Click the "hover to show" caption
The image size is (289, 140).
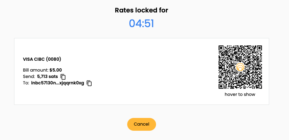240,94
